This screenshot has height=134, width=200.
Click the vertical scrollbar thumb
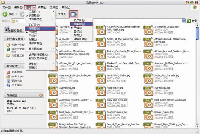[197, 33]
